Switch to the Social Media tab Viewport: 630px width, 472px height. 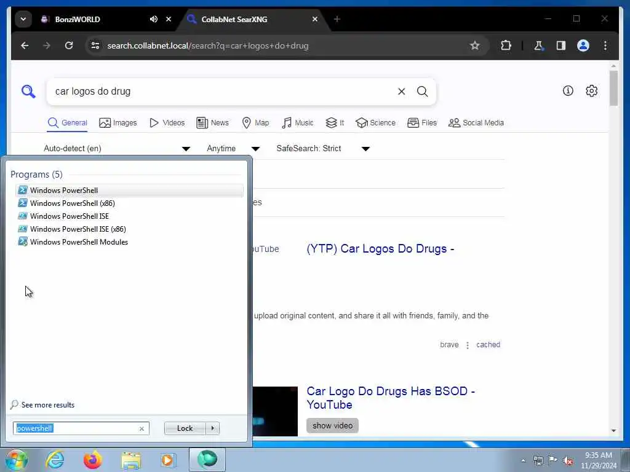pyautogui.click(x=476, y=123)
